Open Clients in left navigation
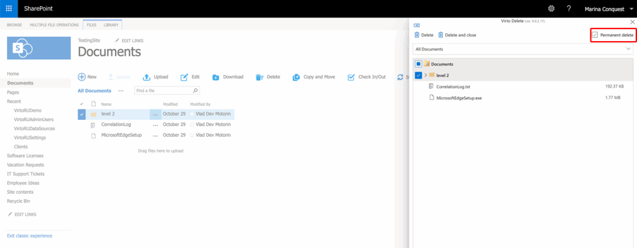The image size is (637, 248). 21,147
